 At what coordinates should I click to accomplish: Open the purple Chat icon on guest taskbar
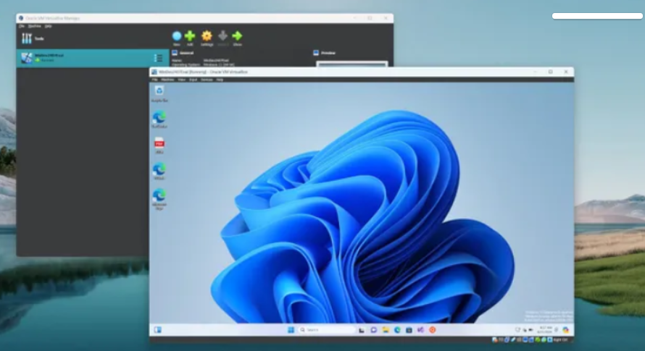coord(373,329)
